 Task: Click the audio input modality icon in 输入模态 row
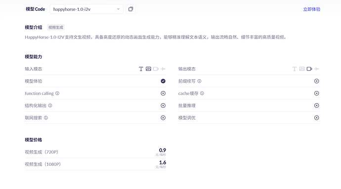163,69
